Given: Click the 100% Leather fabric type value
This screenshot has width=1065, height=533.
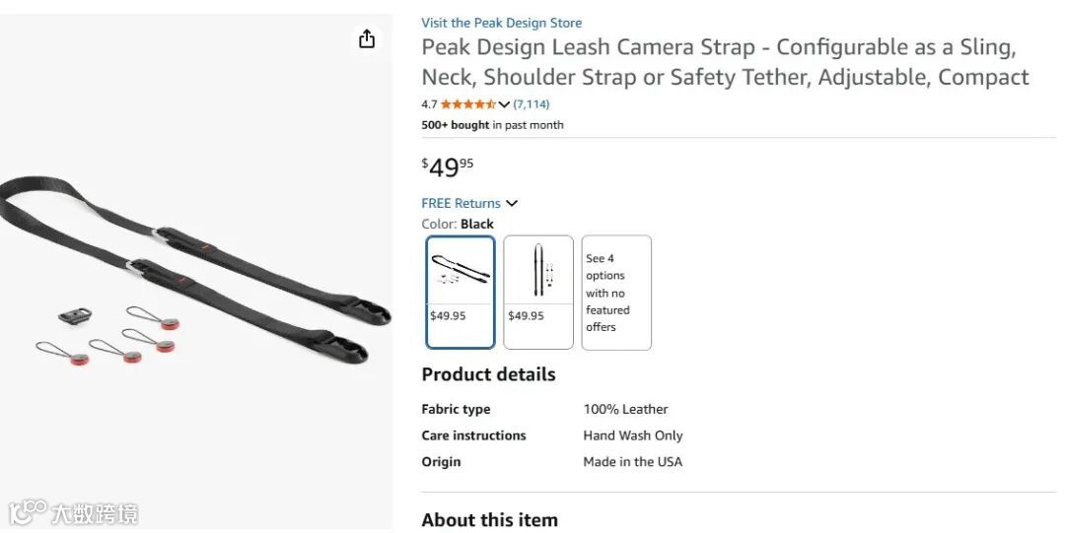Looking at the screenshot, I should tap(625, 409).
